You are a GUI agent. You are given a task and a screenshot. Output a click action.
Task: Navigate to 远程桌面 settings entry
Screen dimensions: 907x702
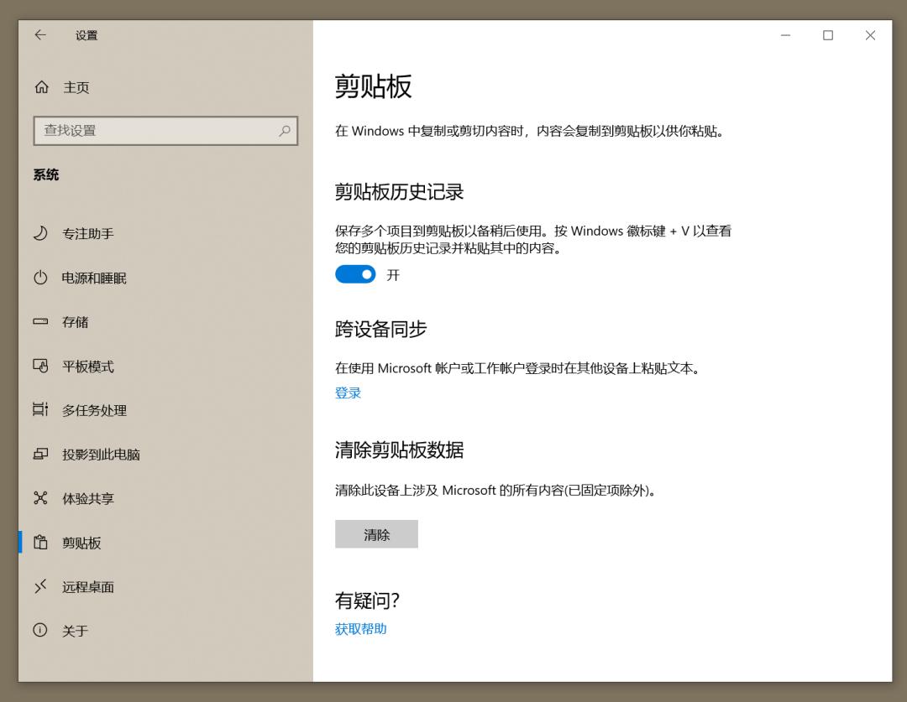[x=87, y=586]
